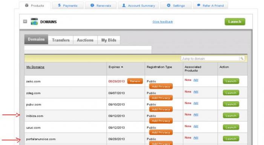
Task: Click Add link in uzuc.com row
Action: tap(196, 126)
